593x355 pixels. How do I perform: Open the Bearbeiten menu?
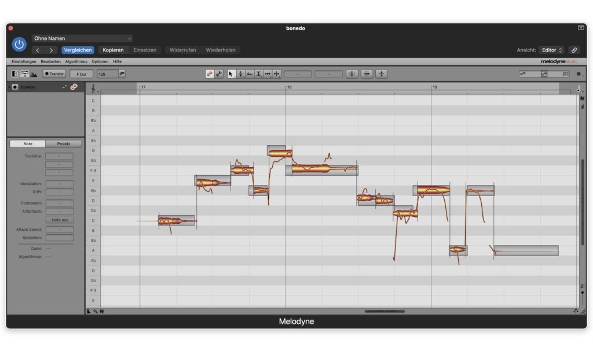51,61
